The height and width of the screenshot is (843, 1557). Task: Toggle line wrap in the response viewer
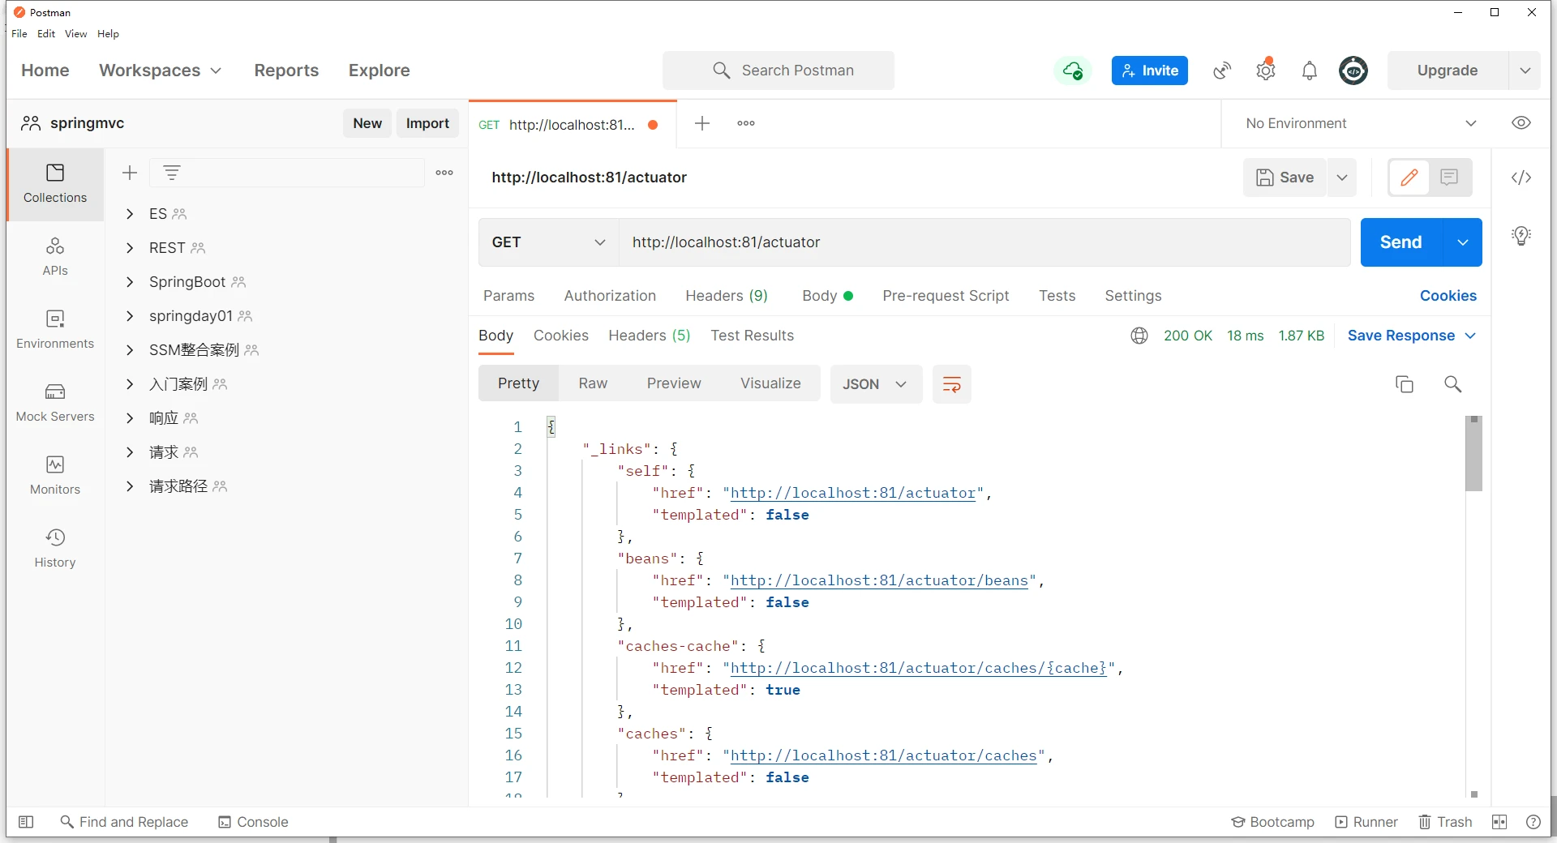951,384
